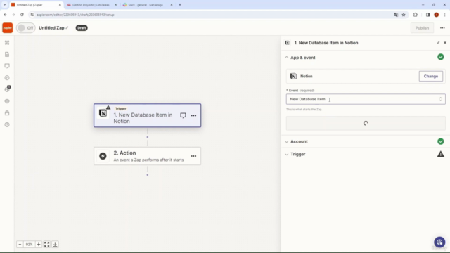Open the Chrome three-dot menu
Image resolution: width=450 pixels, height=253 pixels.
[x=444, y=15]
